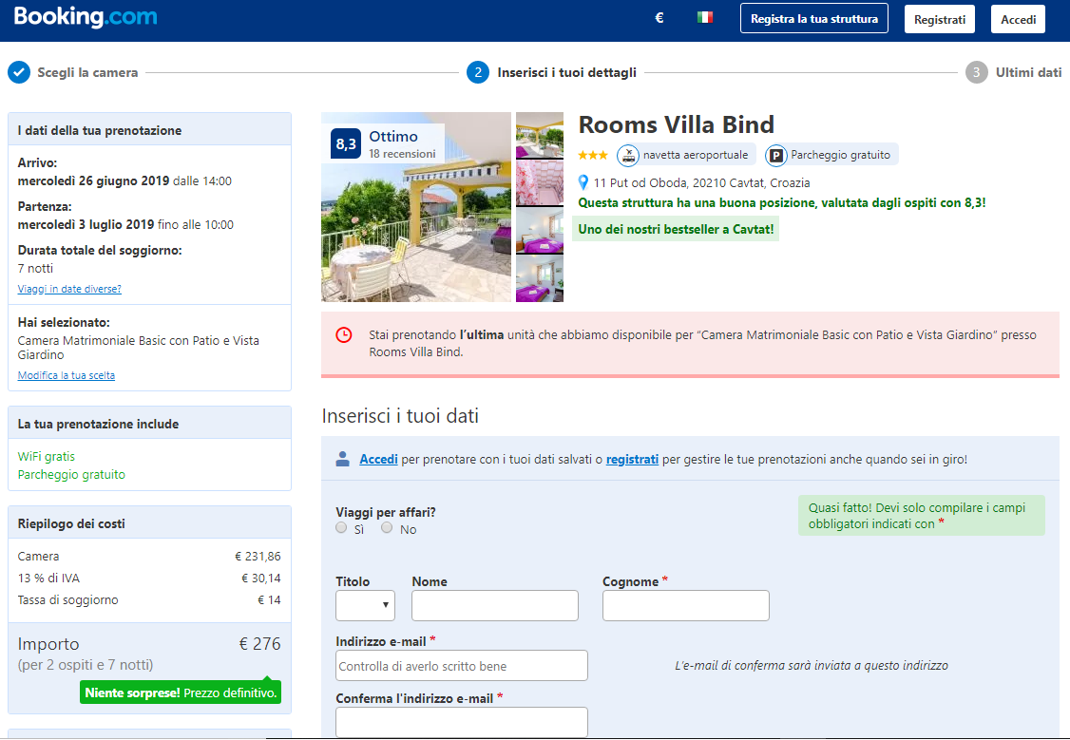This screenshot has height=740, width=1070.
Task: Focus the Nome input field
Action: click(495, 606)
